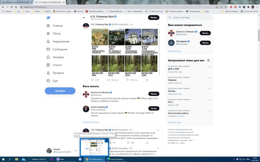Like the tweet with 282 likes
Viewport: 260px width, 162px height.
coord(128,143)
